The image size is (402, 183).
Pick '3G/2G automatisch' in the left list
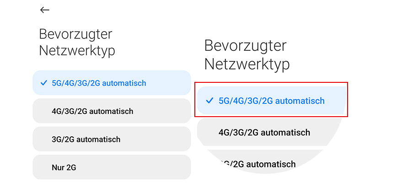(x=86, y=139)
